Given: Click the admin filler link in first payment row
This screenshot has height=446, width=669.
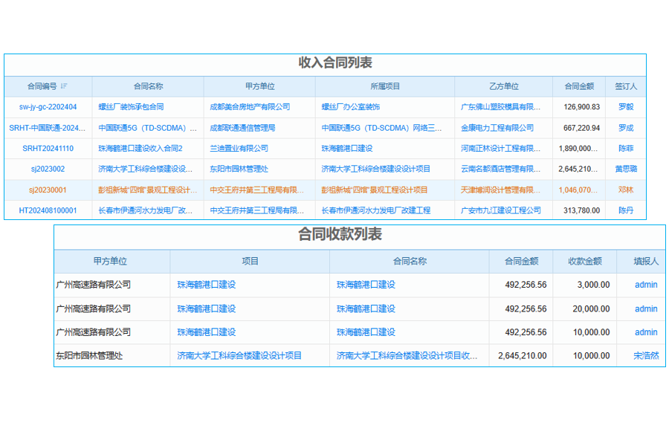Looking at the screenshot, I should (x=645, y=285).
